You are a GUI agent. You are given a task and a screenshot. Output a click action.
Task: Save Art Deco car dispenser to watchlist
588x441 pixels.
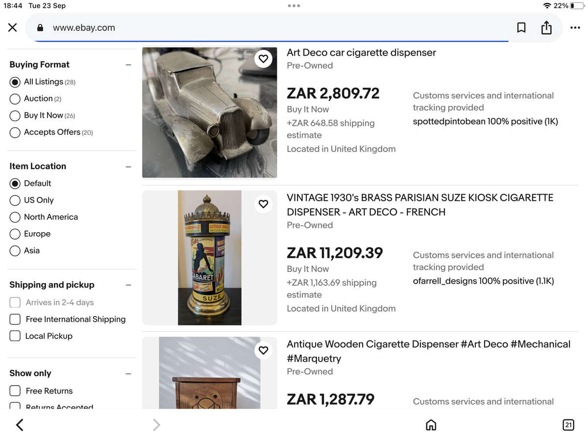264,59
